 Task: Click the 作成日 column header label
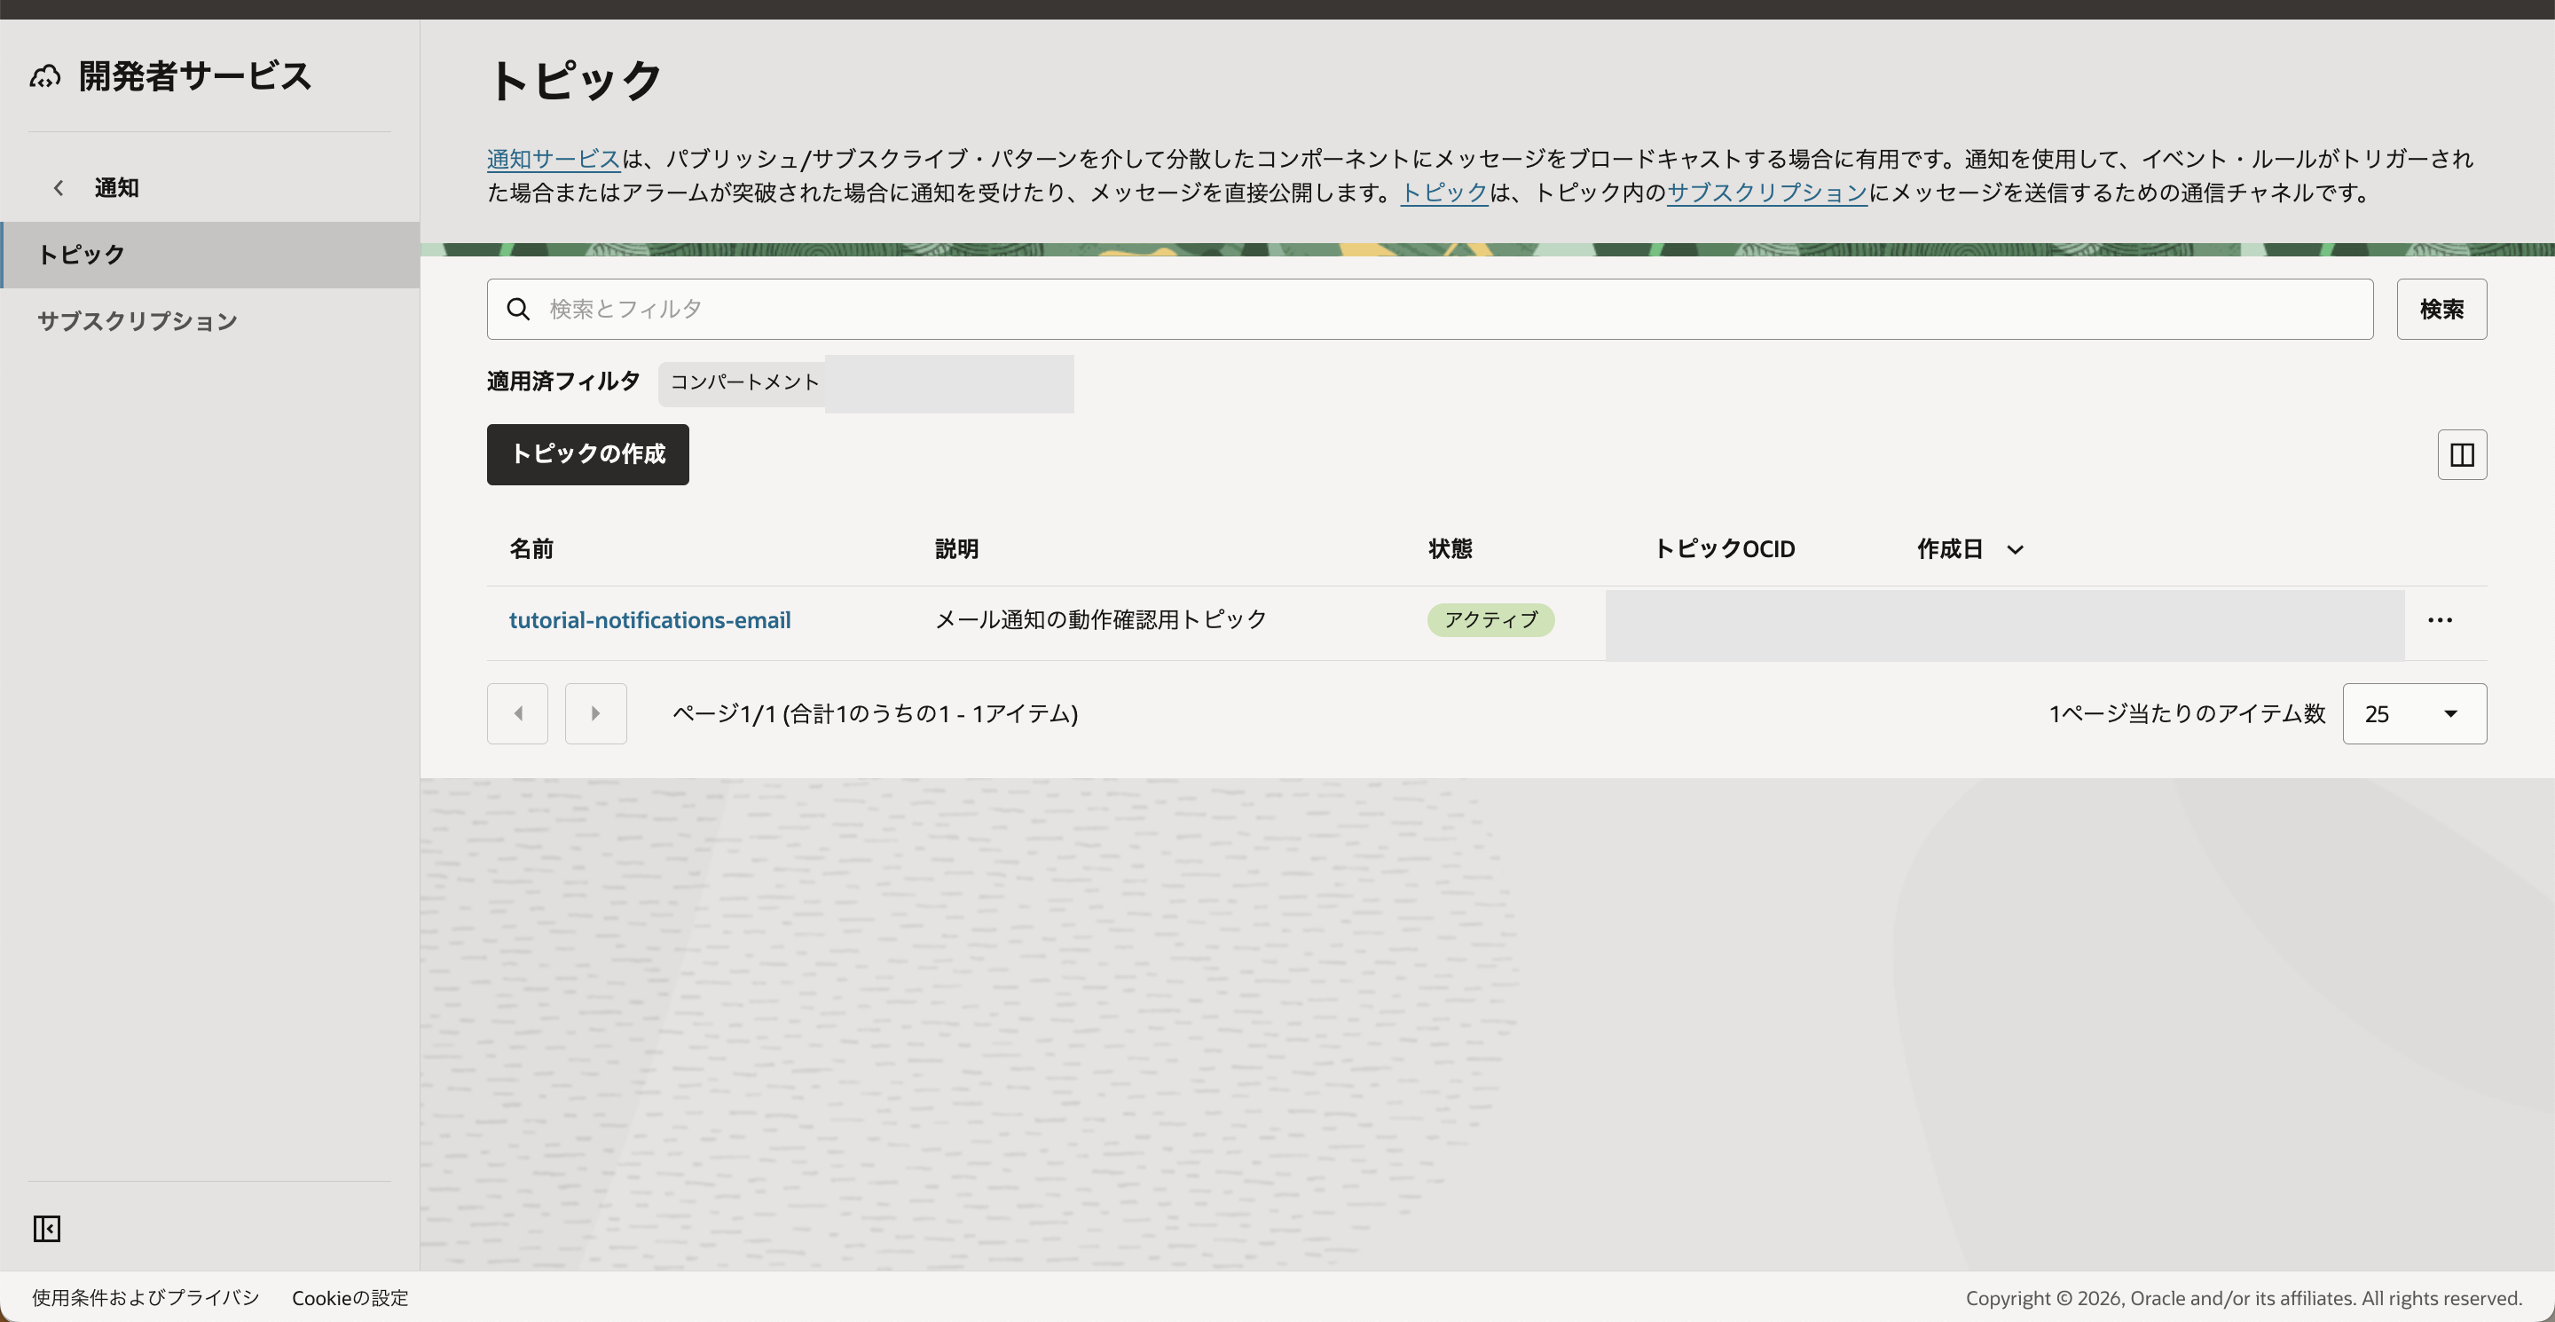(x=1950, y=548)
